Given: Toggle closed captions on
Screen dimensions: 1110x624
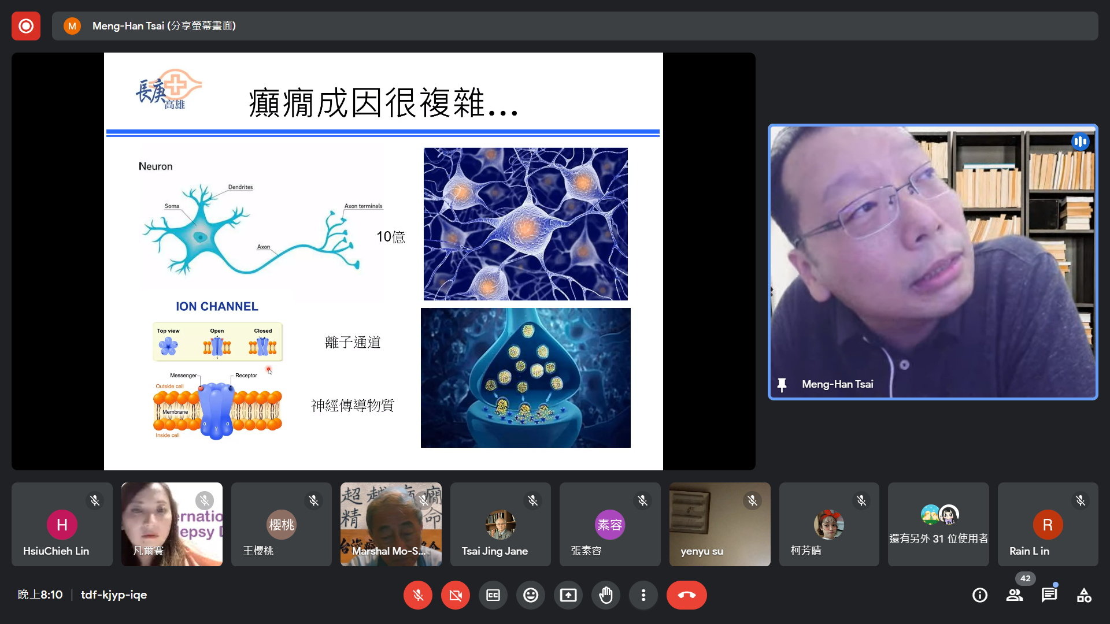Looking at the screenshot, I should [x=493, y=595].
